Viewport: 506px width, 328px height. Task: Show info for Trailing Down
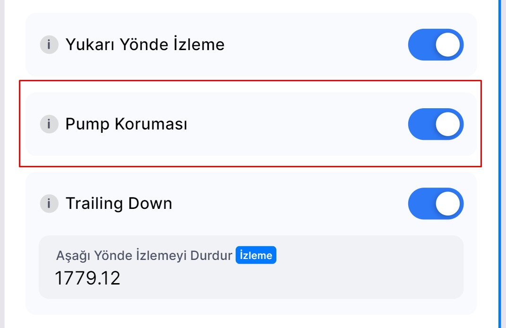point(49,204)
